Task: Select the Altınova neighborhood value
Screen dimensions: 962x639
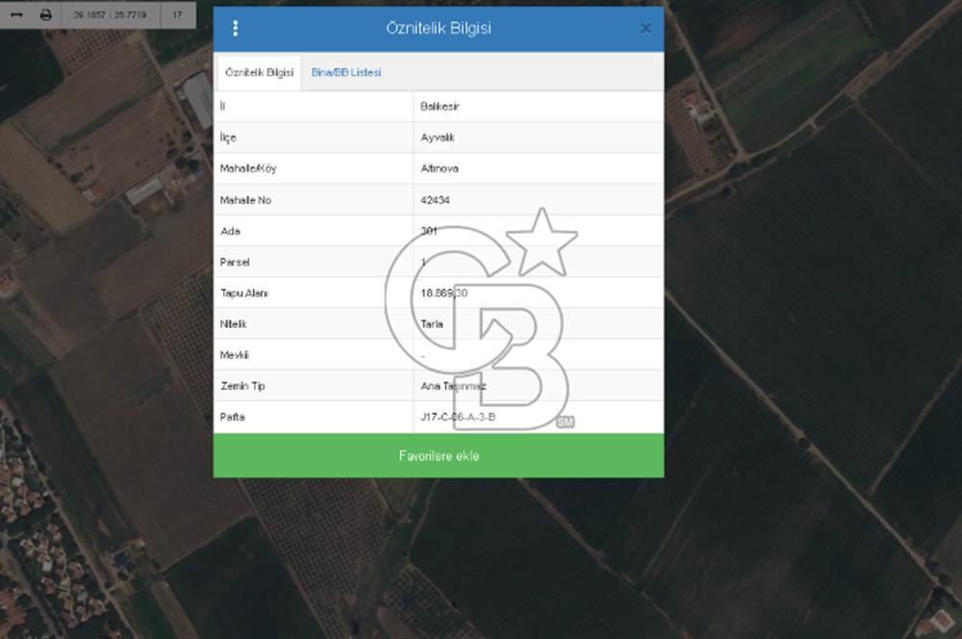Action: click(x=440, y=169)
